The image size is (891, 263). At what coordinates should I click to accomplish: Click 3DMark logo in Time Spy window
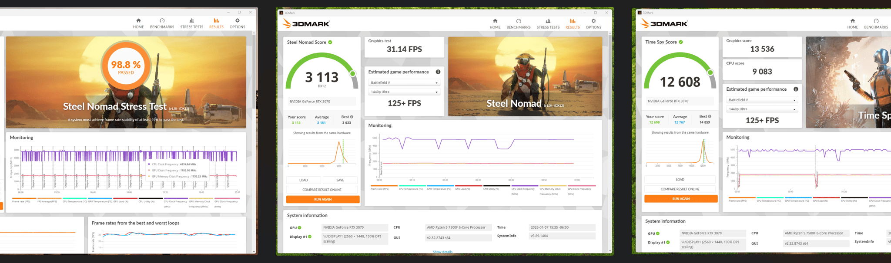[x=664, y=23]
